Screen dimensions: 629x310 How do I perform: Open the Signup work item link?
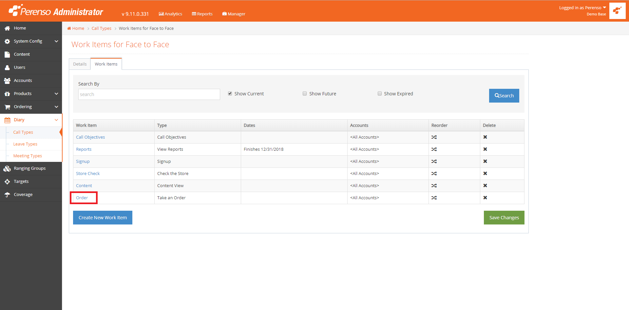83,162
